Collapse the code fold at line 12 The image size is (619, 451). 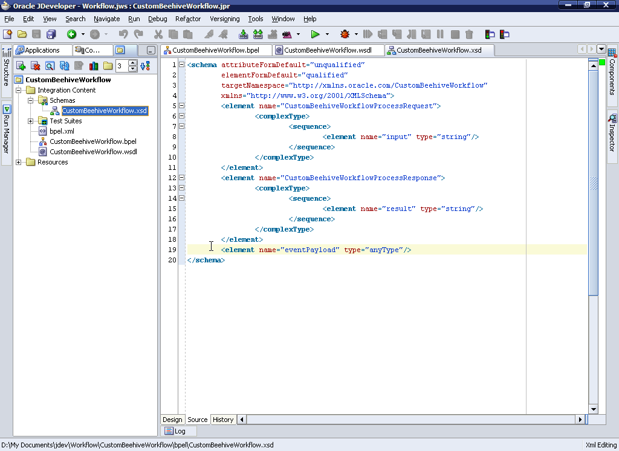point(182,178)
